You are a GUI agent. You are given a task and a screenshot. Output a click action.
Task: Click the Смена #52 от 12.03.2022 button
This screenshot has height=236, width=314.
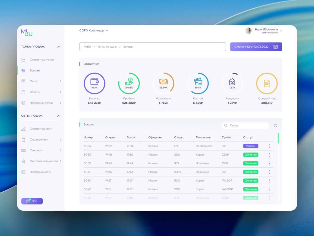click(x=256, y=47)
